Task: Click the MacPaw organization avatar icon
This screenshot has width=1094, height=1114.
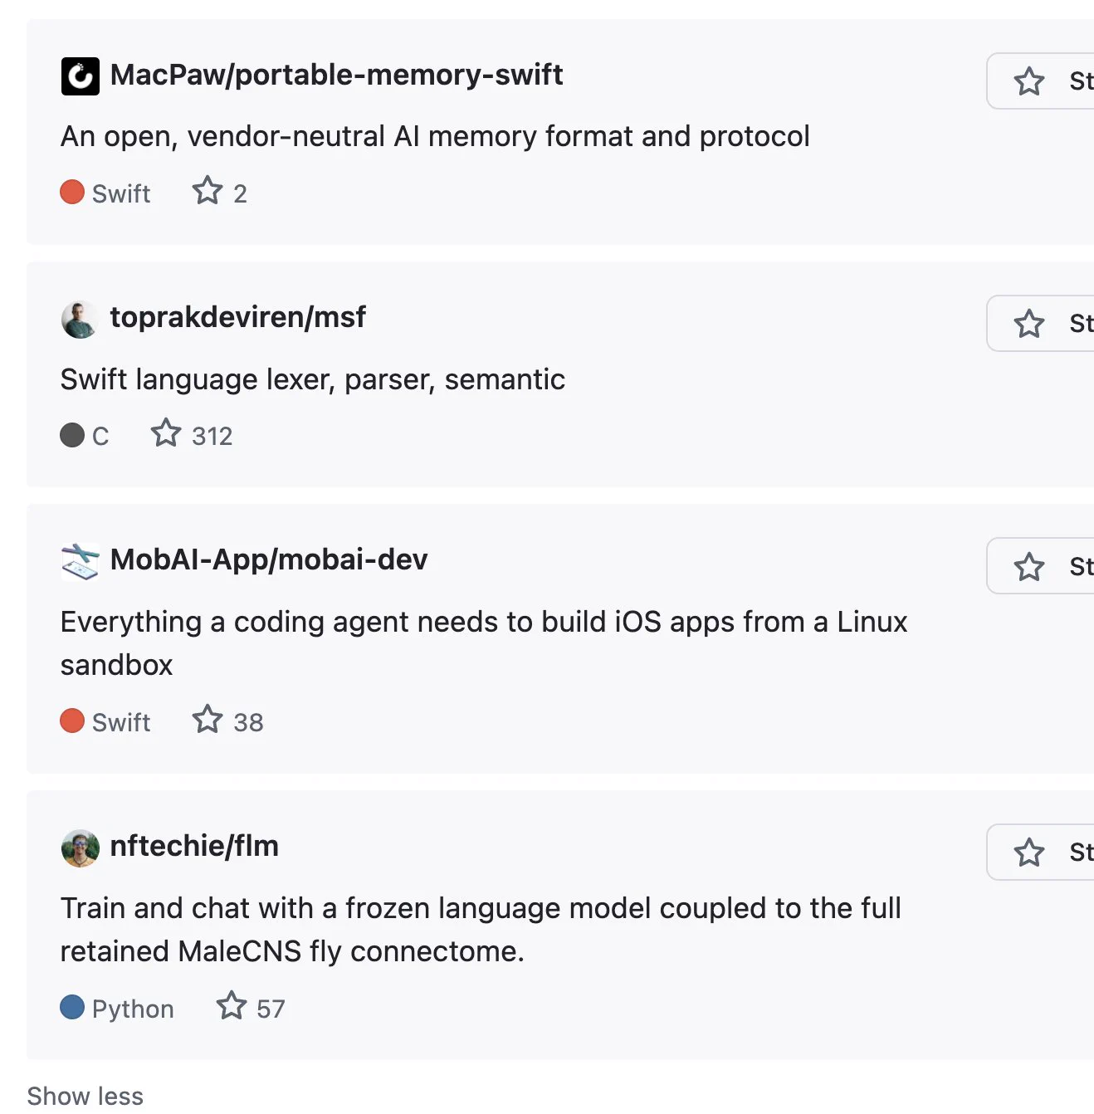Action: click(x=81, y=76)
